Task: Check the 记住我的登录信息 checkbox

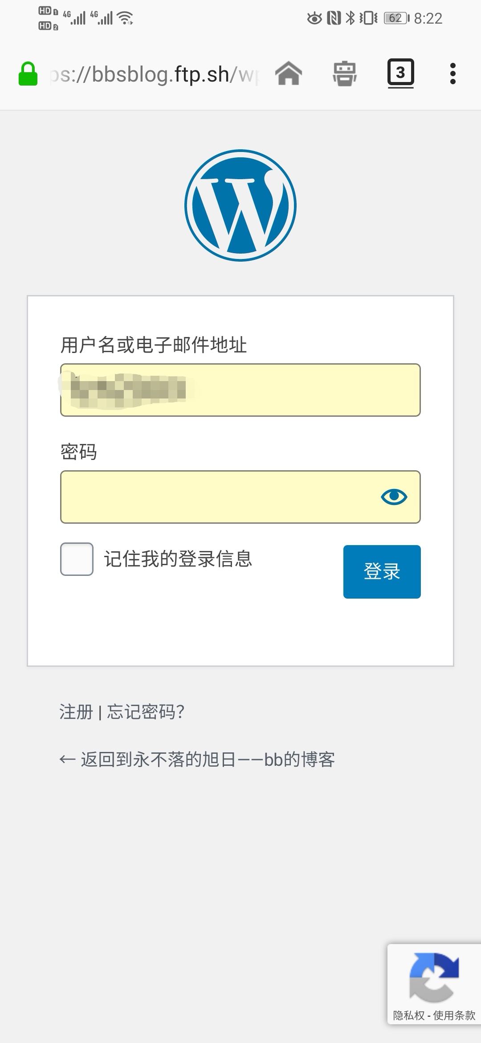Action: 77,559
